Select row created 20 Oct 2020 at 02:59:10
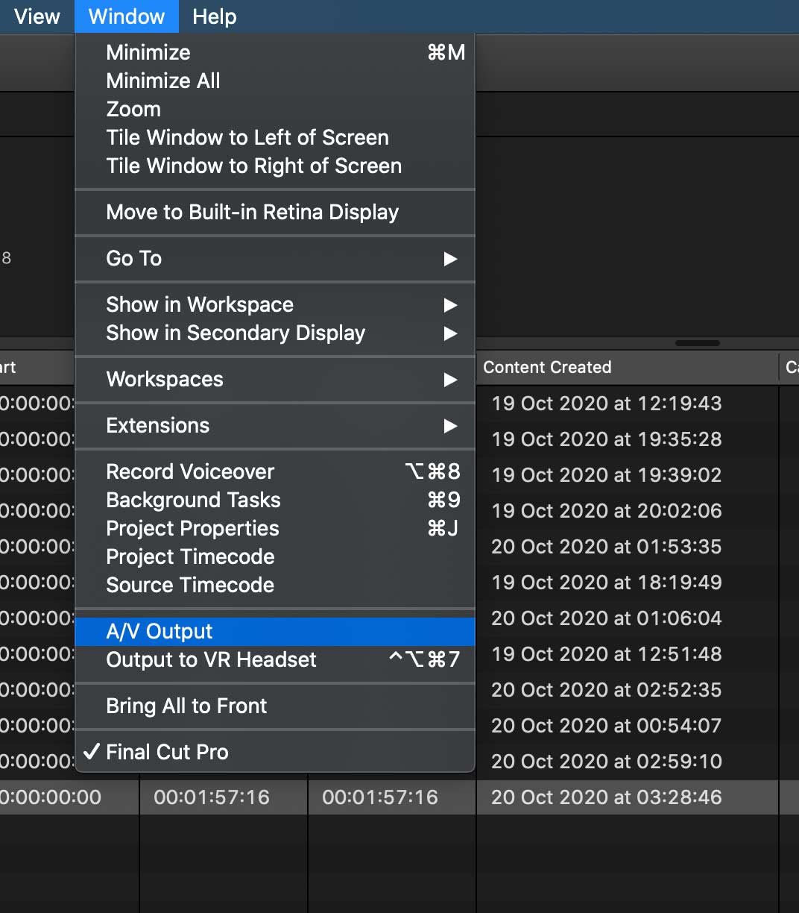The width and height of the screenshot is (799, 913). click(607, 762)
